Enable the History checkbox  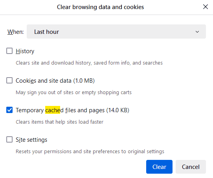click(9, 51)
